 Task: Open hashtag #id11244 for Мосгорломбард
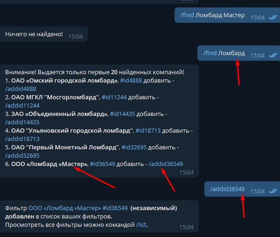pyautogui.click(x=114, y=97)
